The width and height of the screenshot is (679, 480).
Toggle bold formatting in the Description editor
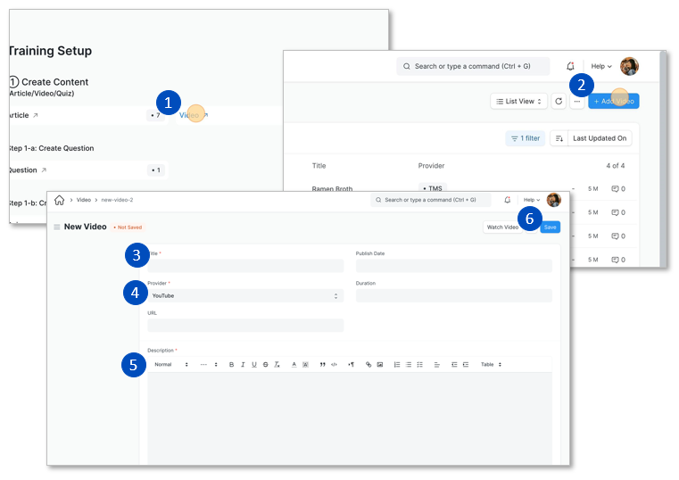click(x=231, y=365)
